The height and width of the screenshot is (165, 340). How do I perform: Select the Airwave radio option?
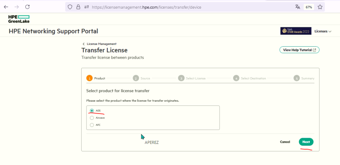pyautogui.click(x=92, y=118)
